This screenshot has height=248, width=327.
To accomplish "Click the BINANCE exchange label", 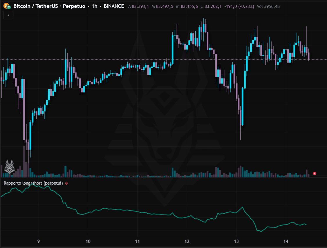I will pos(114,6).
